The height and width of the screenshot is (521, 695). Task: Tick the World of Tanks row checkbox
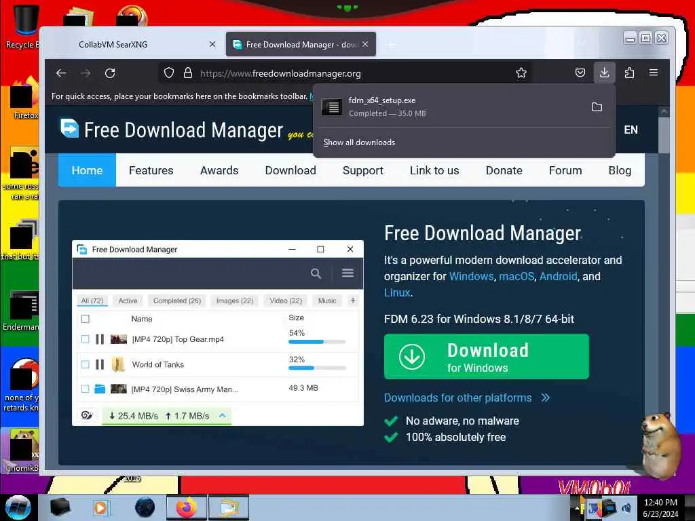85,364
